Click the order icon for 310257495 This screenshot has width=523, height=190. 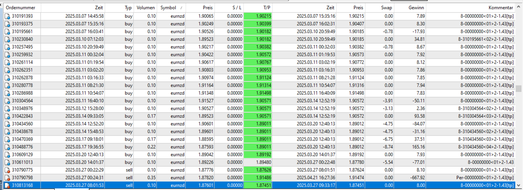[x=7, y=47]
